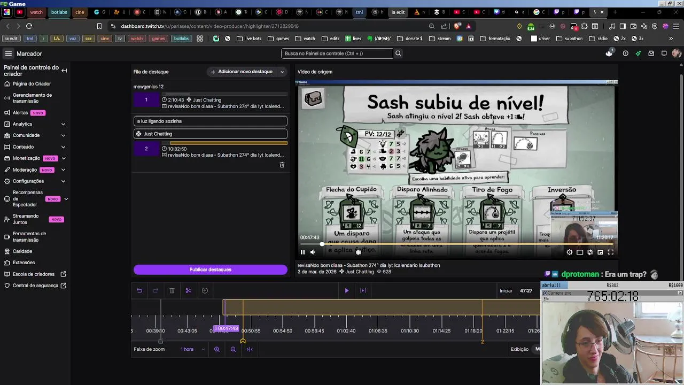Image resolution: width=684 pixels, height=385 pixels.
Task: Bookmark this page icon in address bar
Action: click(x=99, y=26)
